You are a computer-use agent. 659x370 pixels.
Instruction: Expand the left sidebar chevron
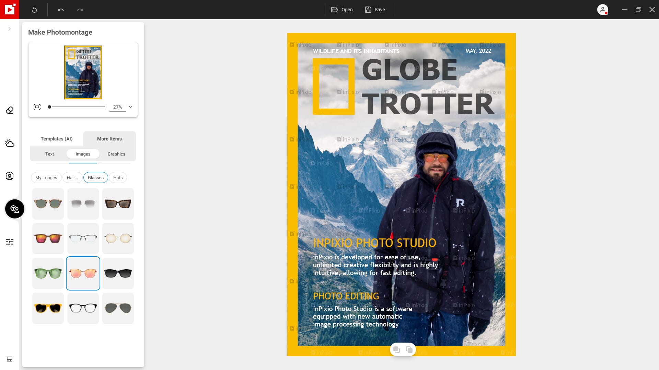pos(10,29)
